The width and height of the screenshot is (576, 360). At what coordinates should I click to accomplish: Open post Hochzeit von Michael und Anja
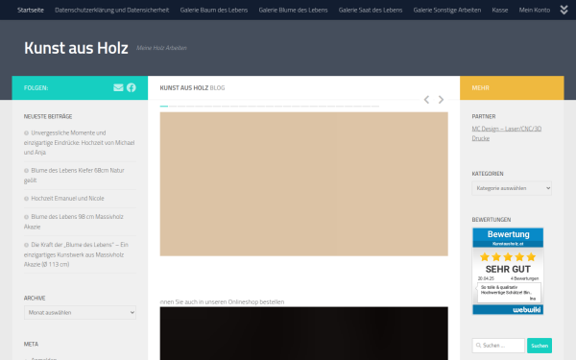[x=80, y=142]
